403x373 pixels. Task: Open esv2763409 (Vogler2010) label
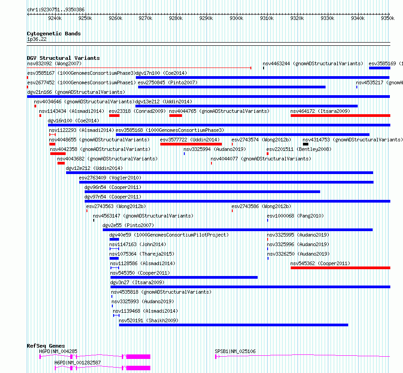(110, 178)
